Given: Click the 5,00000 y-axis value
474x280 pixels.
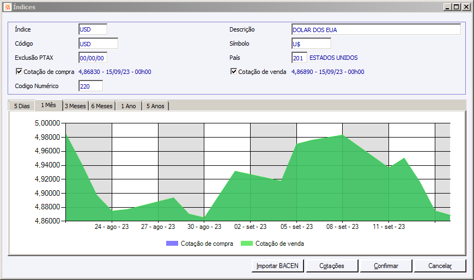Looking at the screenshot, I should point(47,123).
